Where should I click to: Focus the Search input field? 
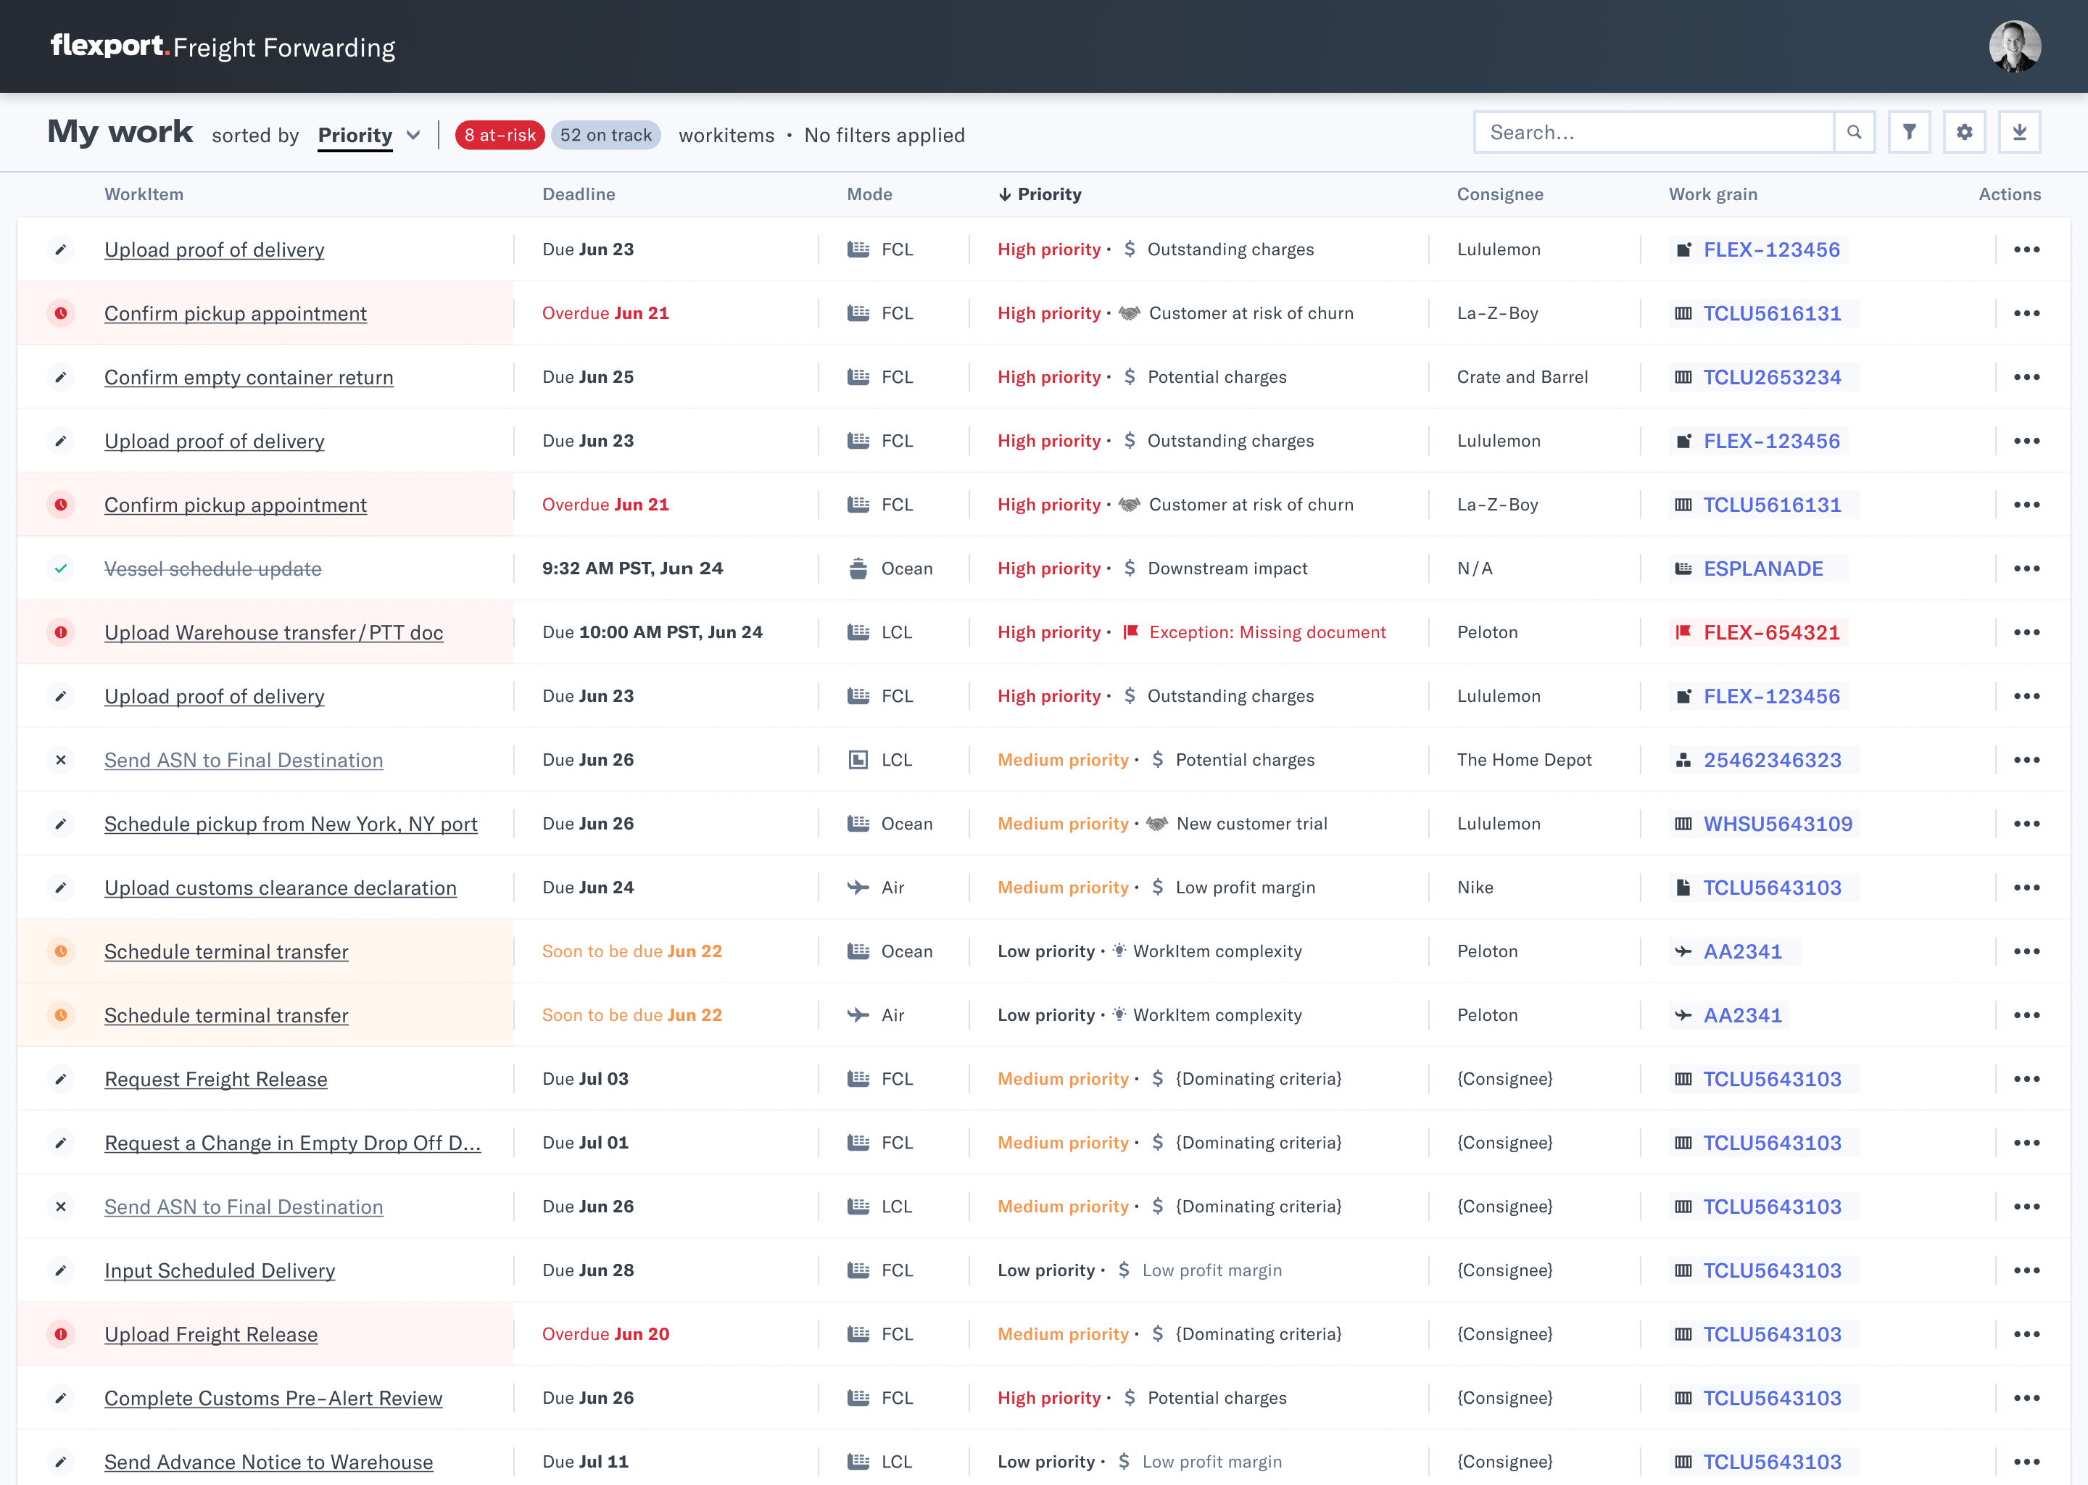1654,133
